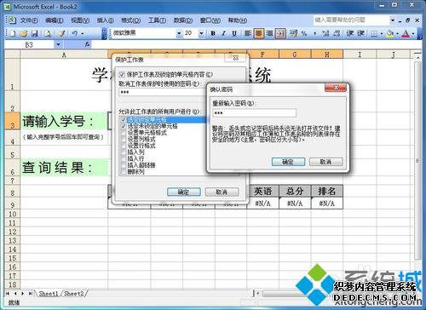Enable 设置单元格格式 checkbox

click(124, 133)
